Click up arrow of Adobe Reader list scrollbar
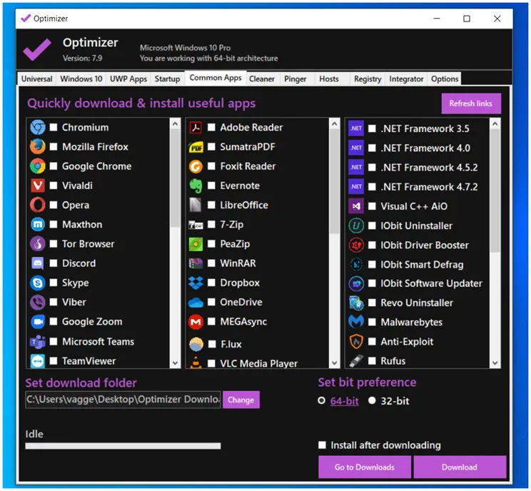The height and width of the screenshot is (491, 531). [334, 124]
